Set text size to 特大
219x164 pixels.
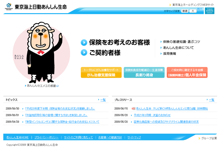[200, 9]
